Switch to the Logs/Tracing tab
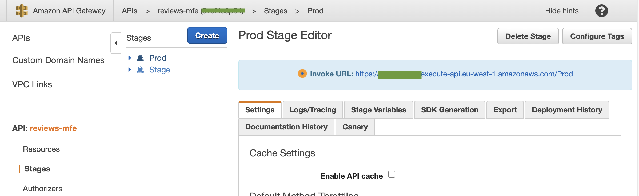The image size is (639, 196). 313,110
